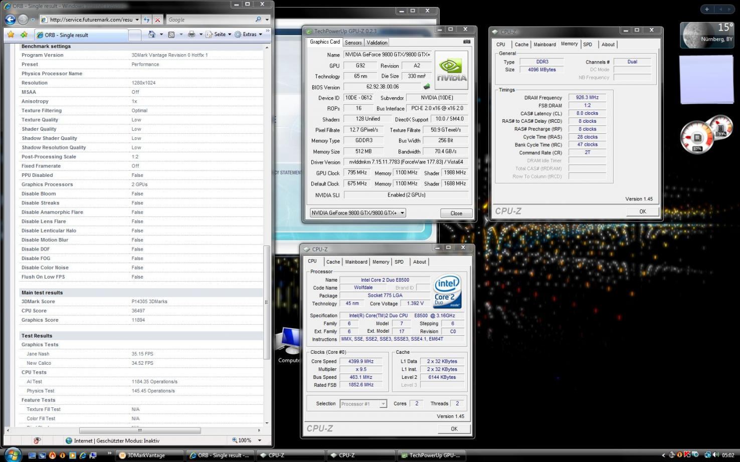Open the new empty tab in IE
Screen dimensions: 740x462
tap(135, 35)
